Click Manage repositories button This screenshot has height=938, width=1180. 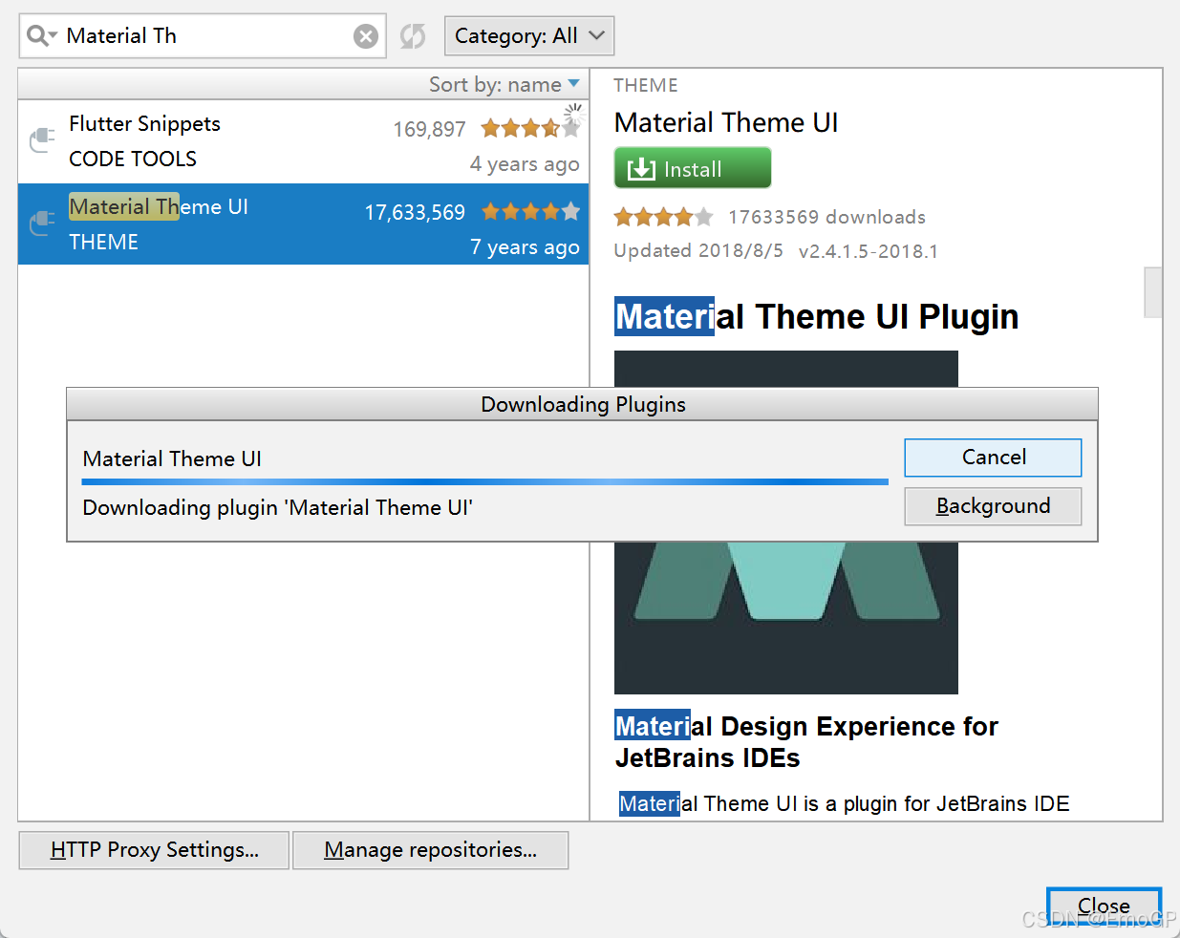pyautogui.click(x=430, y=850)
